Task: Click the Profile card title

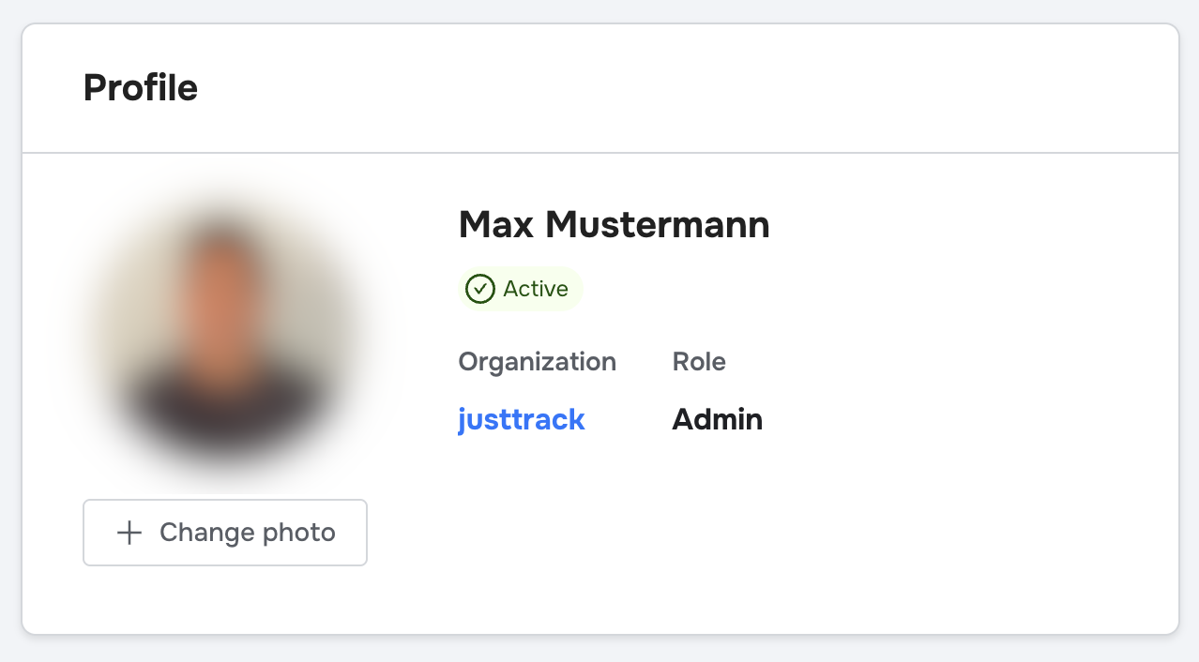Action: point(141,88)
